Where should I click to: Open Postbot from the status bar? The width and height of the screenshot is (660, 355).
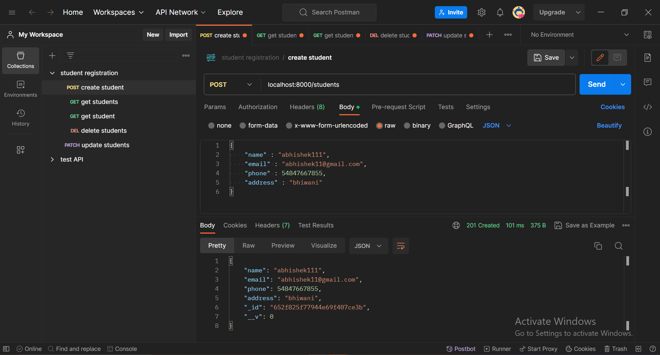click(x=461, y=348)
